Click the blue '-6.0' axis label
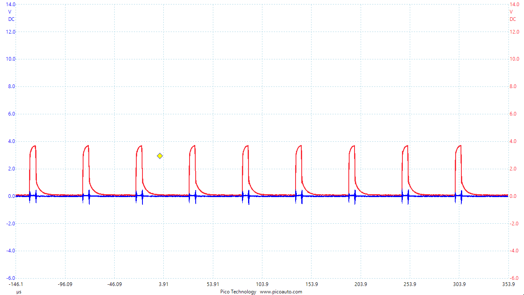Viewport: 524px width, 295px height. pyautogui.click(x=10, y=278)
